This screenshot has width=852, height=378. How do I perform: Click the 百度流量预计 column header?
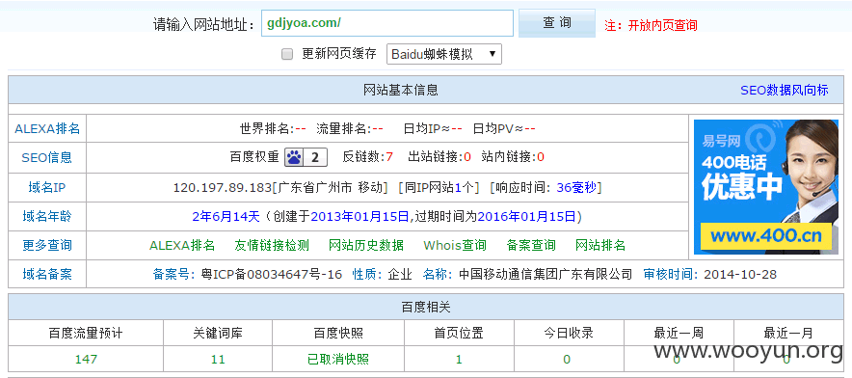(x=86, y=333)
